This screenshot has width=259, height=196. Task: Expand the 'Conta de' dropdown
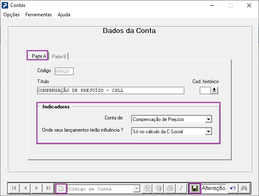click(208, 119)
